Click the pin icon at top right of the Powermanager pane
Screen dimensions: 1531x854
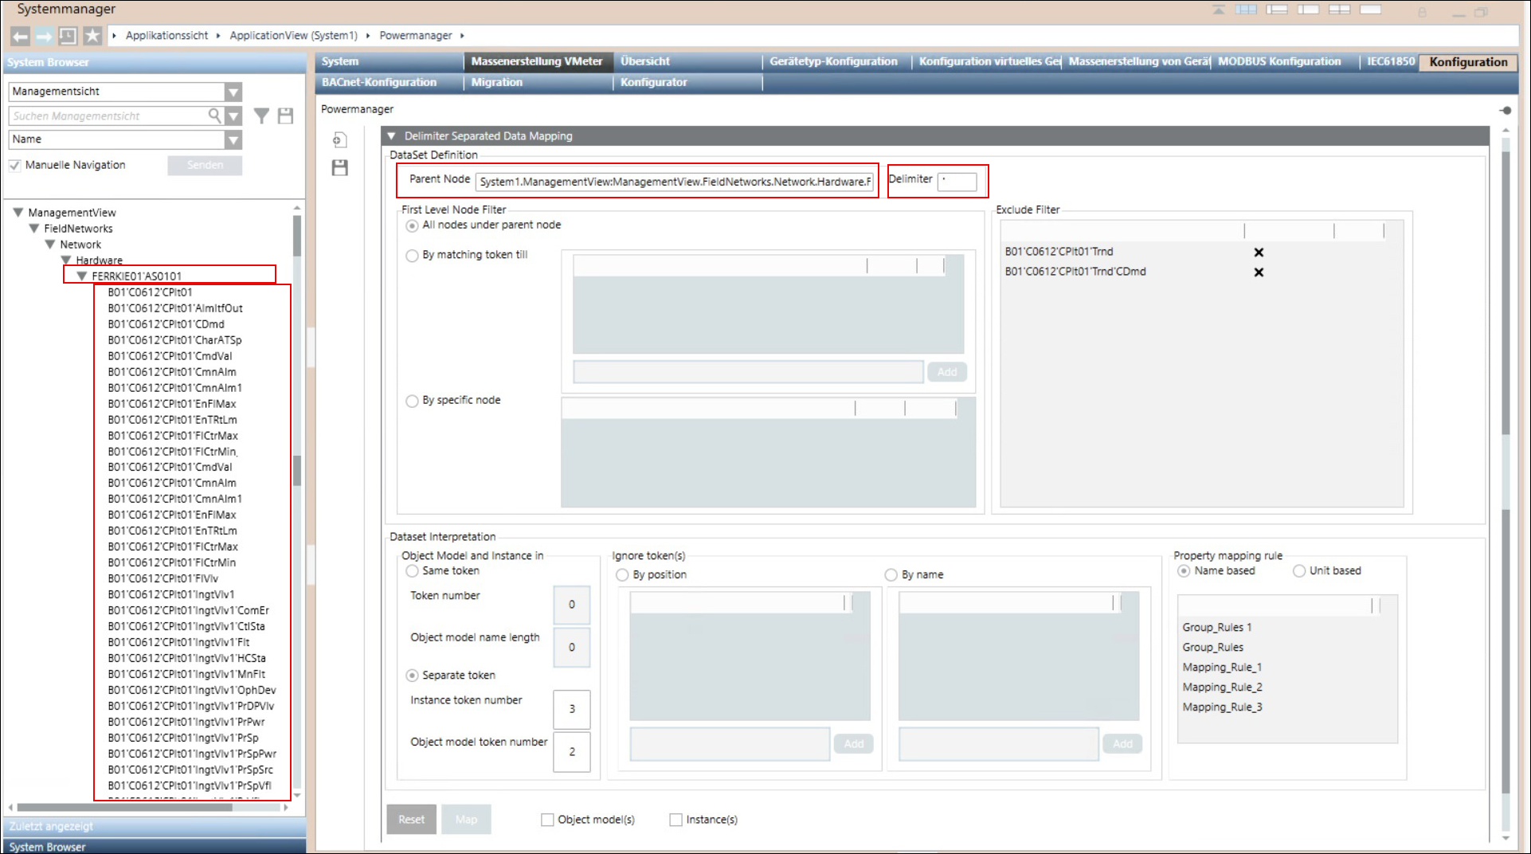pos(1505,111)
